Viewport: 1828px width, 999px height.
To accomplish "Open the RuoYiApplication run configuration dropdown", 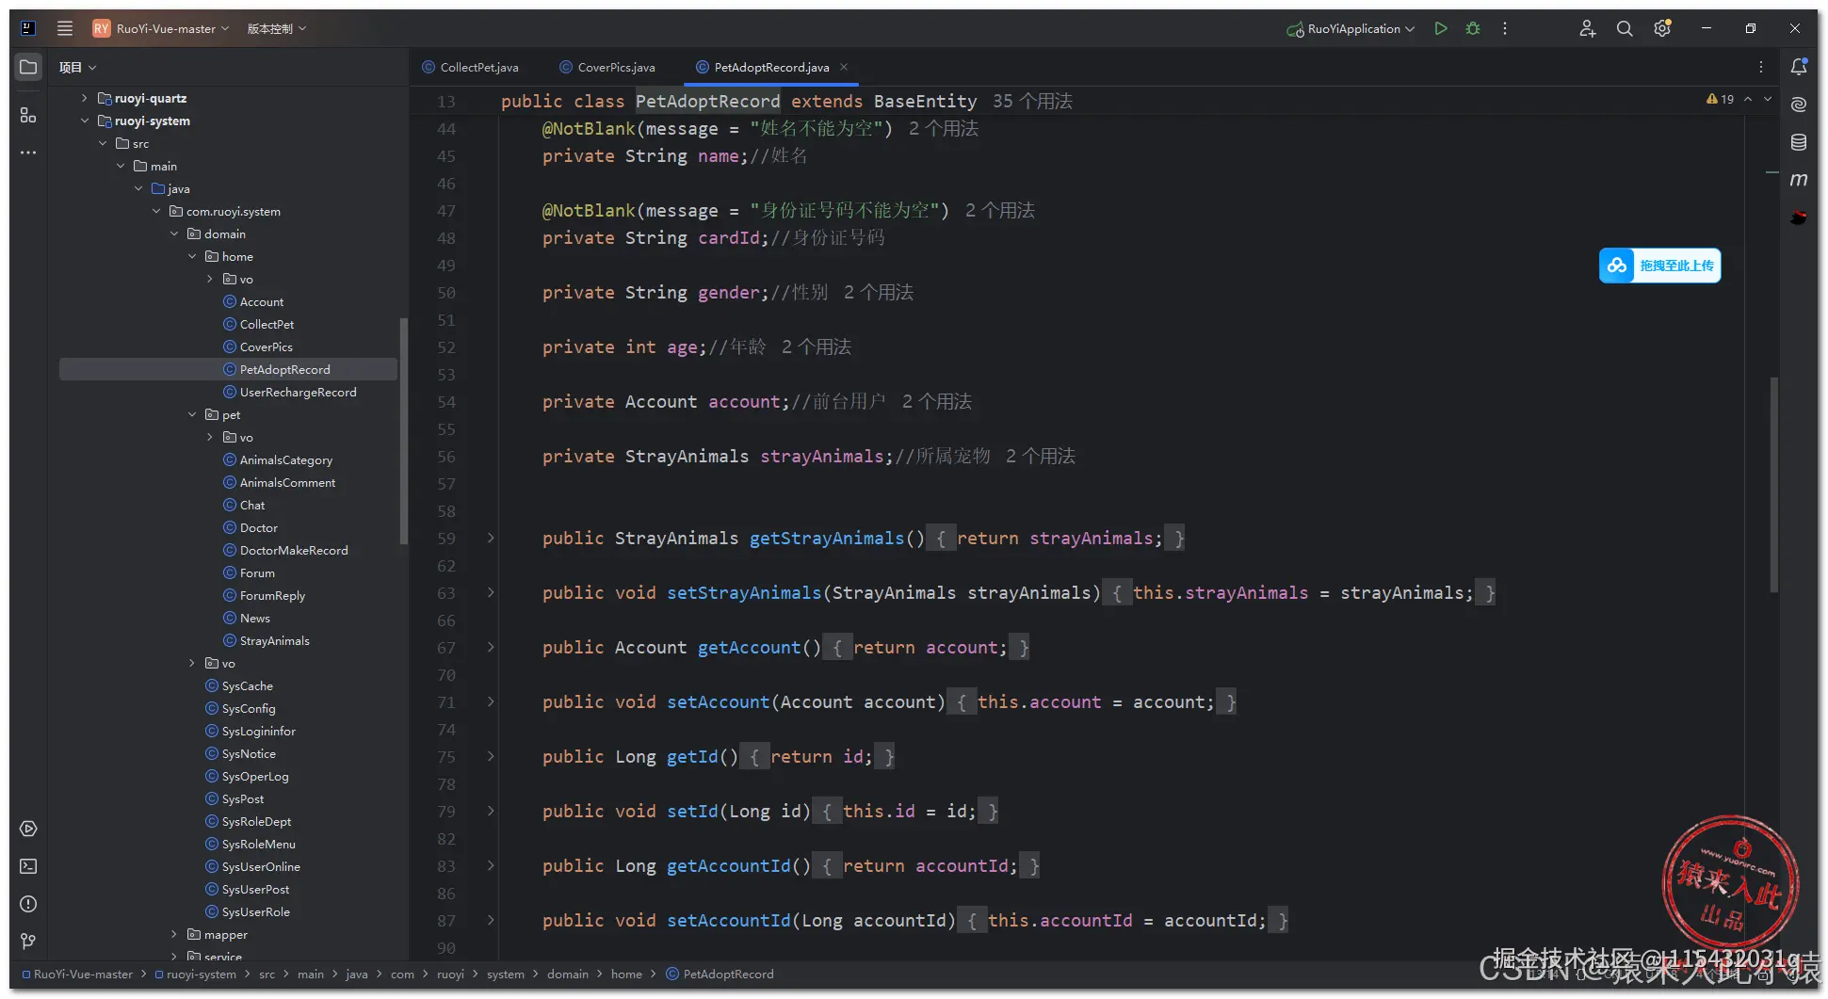I will pos(1351,28).
